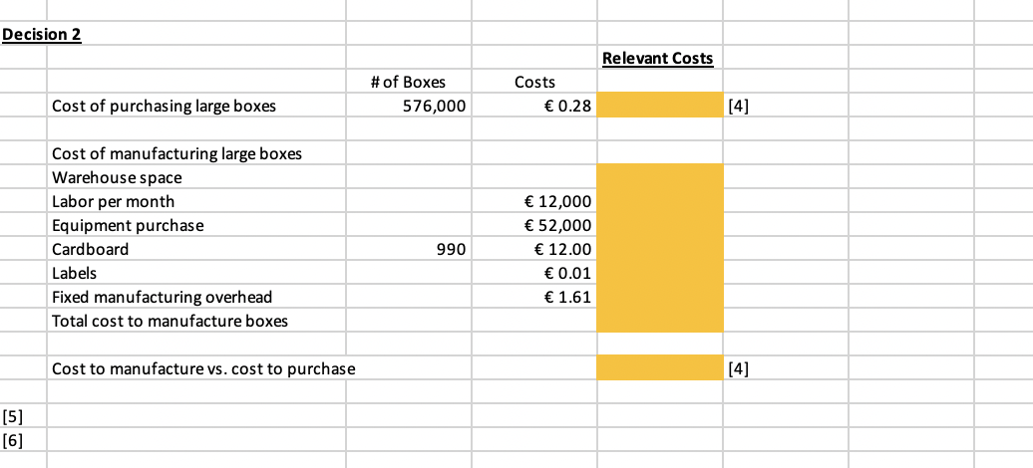Select the € 12,000 labor cost cell

[x=533, y=201]
